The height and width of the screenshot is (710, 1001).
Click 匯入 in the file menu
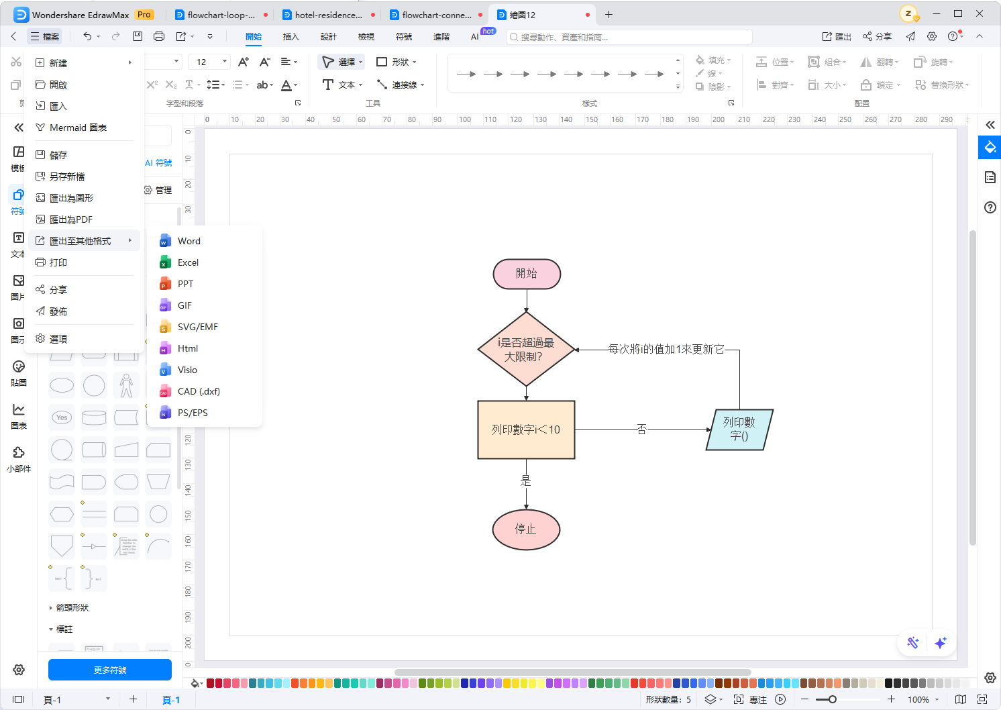(84, 106)
